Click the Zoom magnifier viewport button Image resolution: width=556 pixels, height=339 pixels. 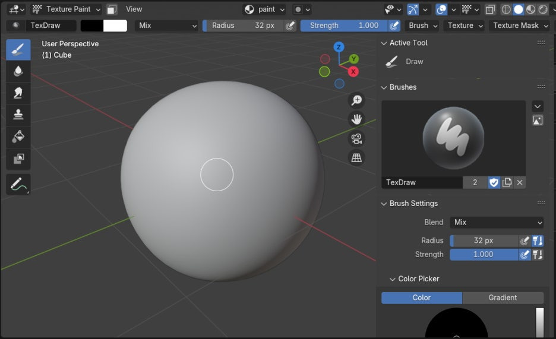(x=356, y=100)
